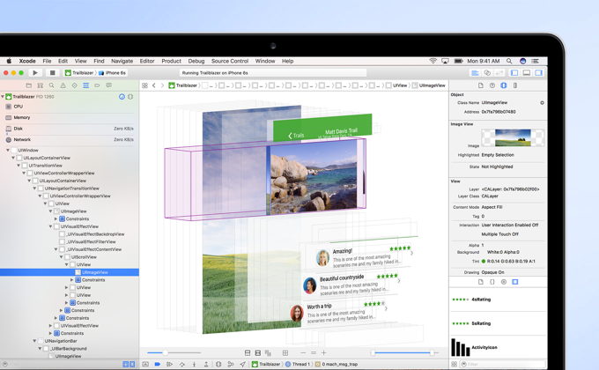The width and height of the screenshot is (599, 370).
Task: Click the Run (play) button in toolbar
Action: 35,73
